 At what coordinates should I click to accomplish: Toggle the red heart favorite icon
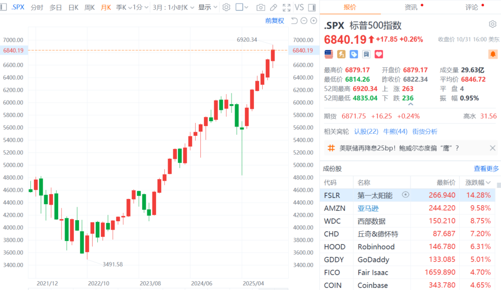click(x=379, y=54)
